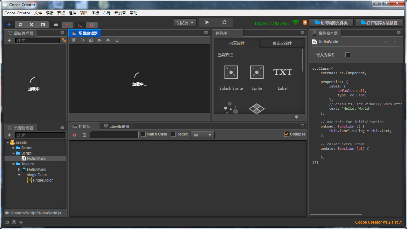The width and height of the screenshot is (407, 229).
Task: Toggle the local pivot mode button
Action: tap(56, 25)
